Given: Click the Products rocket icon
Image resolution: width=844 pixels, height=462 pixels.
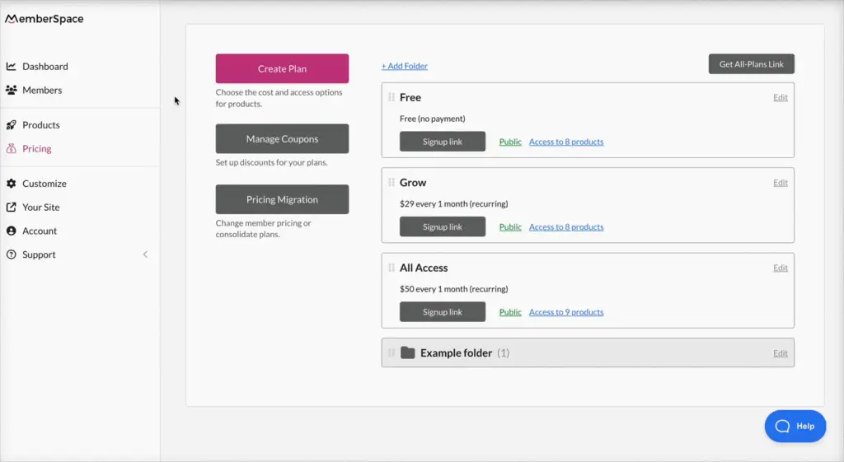Looking at the screenshot, I should [x=12, y=125].
